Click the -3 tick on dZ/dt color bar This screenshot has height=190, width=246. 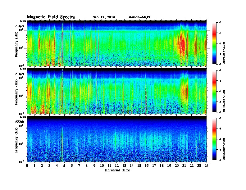coord(220,129)
